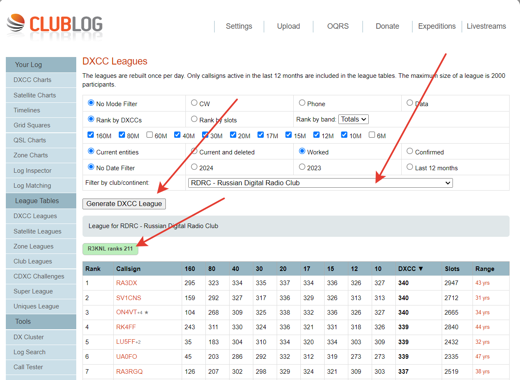Image resolution: width=520 pixels, height=380 pixels.
Task: Open Satellite Charts in the sidebar
Action: 41,95
